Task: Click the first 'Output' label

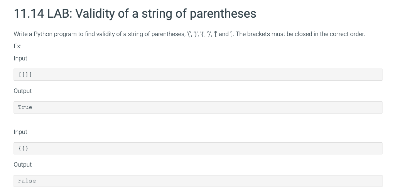Action: [23, 91]
